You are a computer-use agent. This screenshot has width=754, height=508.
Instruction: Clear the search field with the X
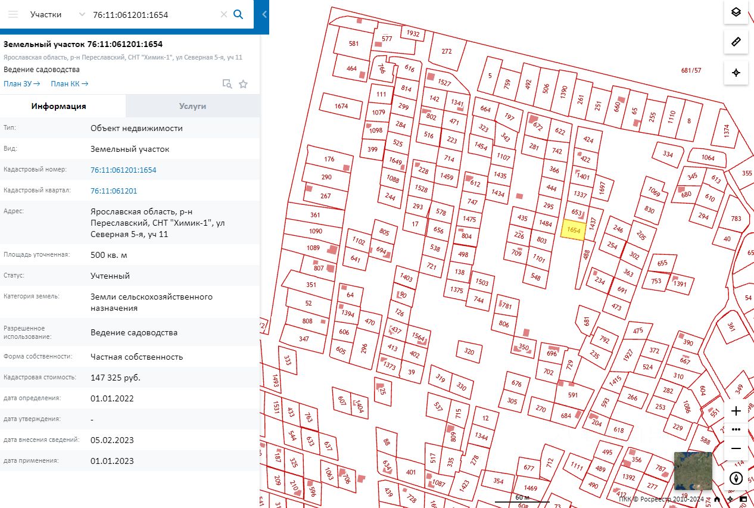tap(224, 14)
